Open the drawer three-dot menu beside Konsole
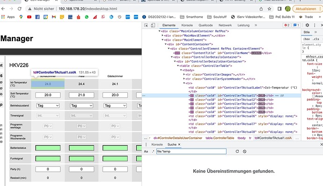This screenshot has height=186, width=323. [146, 144]
